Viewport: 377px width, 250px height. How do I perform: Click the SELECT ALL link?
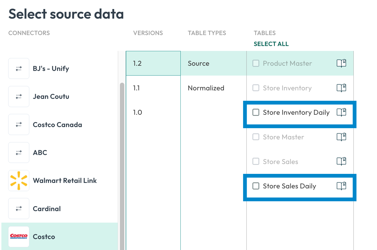tap(271, 44)
